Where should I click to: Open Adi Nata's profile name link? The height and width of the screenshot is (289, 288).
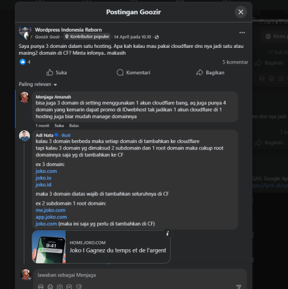point(44,135)
